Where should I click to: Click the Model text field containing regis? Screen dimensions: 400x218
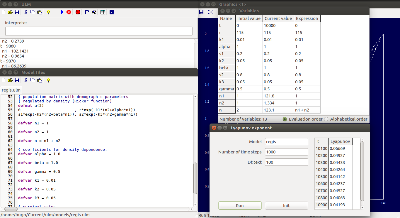click(286, 142)
